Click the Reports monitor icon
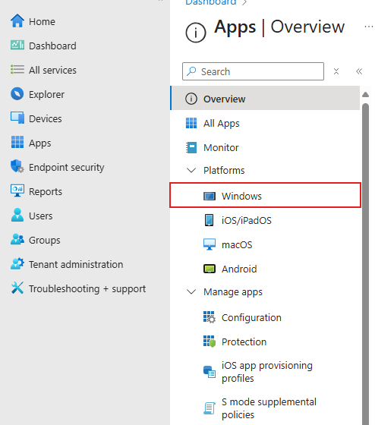Image resolution: width=375 pixels, height=425 pixels. (17, 190)
